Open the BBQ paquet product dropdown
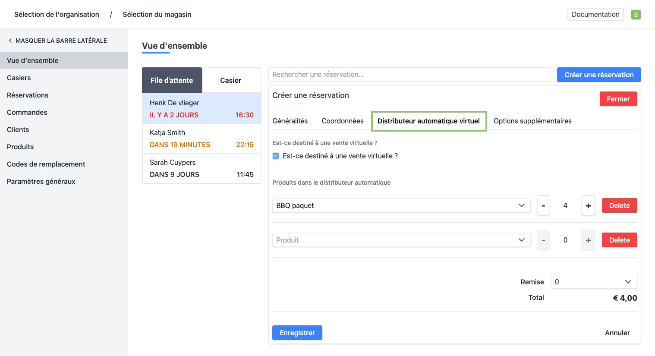Image resolution: width=655 pixels, height=356 pixels. click(x=401, y=205)
